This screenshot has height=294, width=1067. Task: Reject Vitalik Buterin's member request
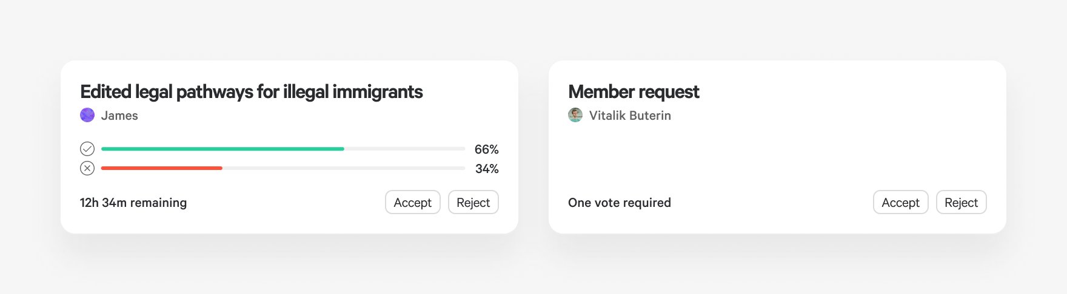click(961, 203)
